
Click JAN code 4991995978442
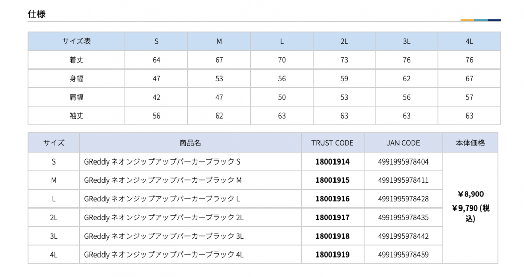point(403,236)
